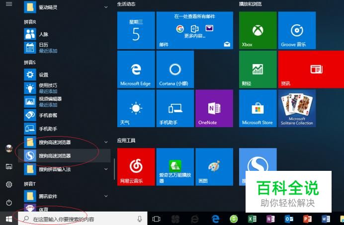Click the taskbar search box
This screenshot has width=344, height=225.
[83, 219]
